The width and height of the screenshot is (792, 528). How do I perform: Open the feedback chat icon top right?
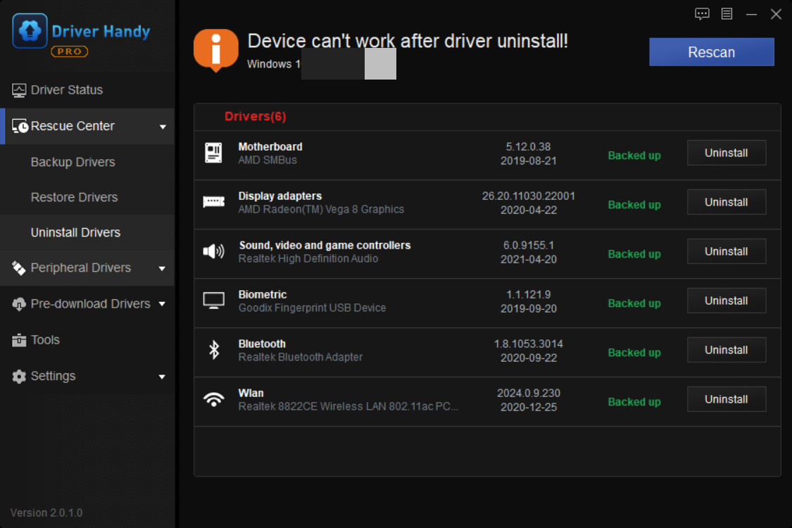coord(702,13)
